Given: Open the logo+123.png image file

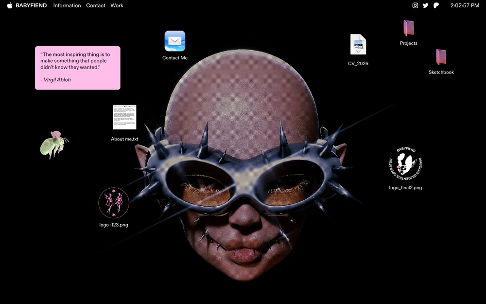Looking at the screenshot, I should [x=114, y=202].
